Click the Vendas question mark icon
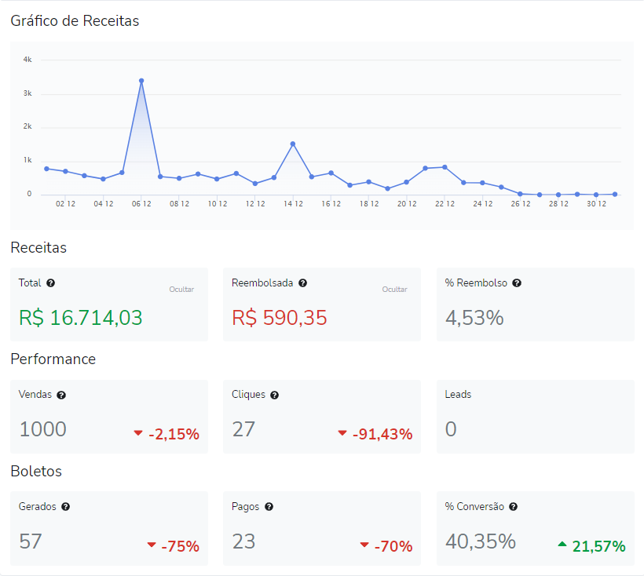 (x=61, y=396)
